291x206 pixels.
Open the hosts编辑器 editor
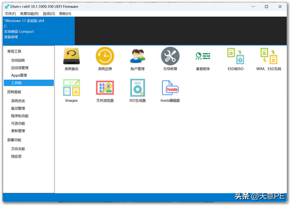pyautogui.click(x=170, y=91)
